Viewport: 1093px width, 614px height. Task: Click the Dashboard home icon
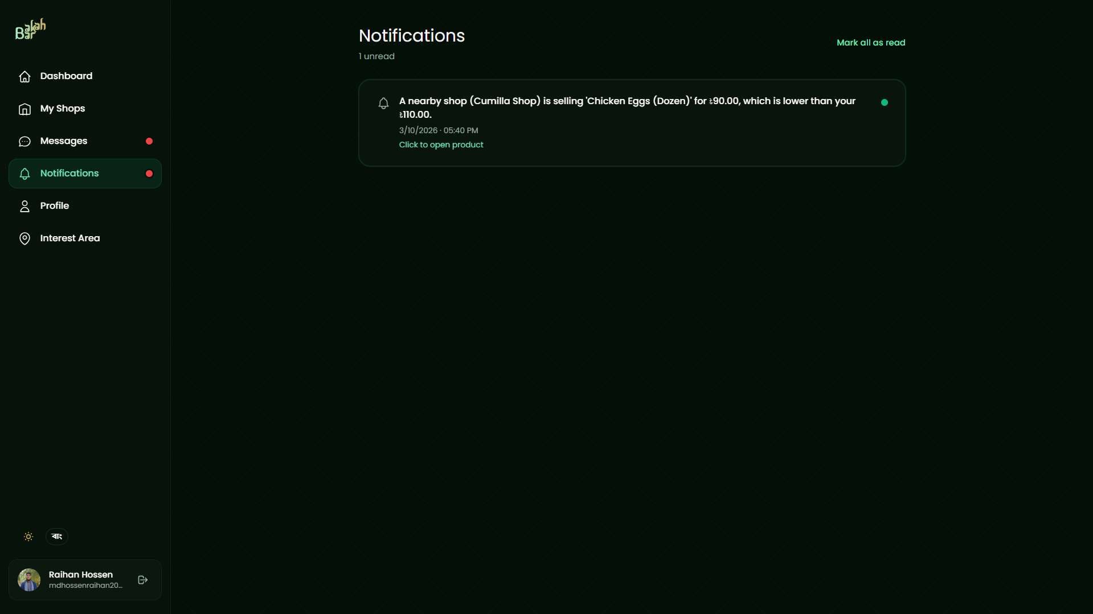tap(24, 76)
